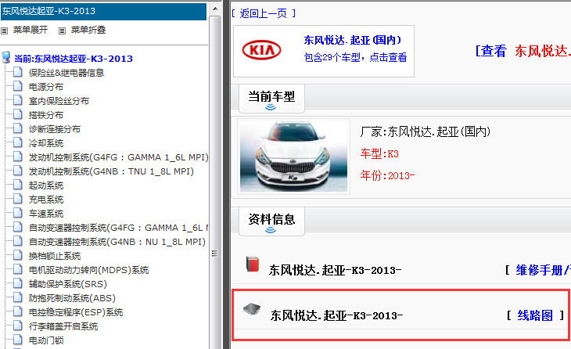This screenshot has width=571, height=349.
Task: Collapse the tree menu via 菜单折叠
Action: (88, 30)
